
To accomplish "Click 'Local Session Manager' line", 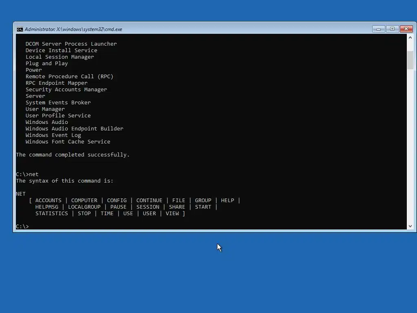I will coord(59,57).
